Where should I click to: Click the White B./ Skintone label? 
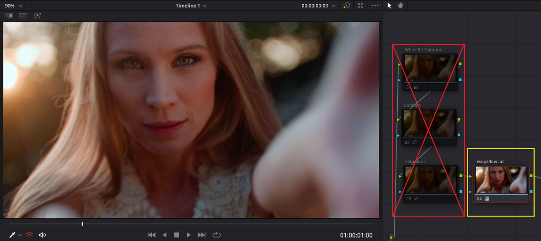pyautogui.click(x=423, y=50)
